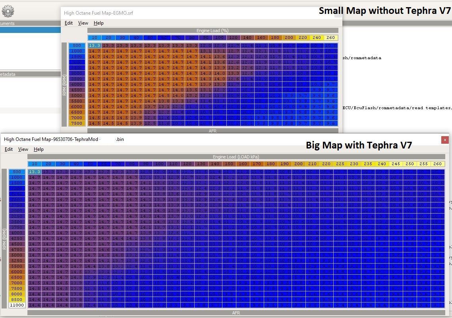
Task: Click the 7500 RPM row header in small map
Action: click(76, 123)
